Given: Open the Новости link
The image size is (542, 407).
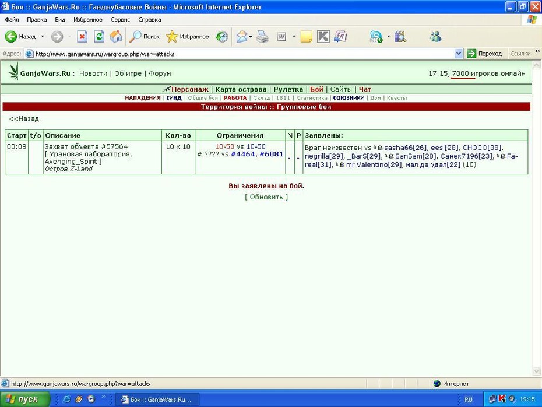Looking at the screenshot, I should tap(93, 73).
